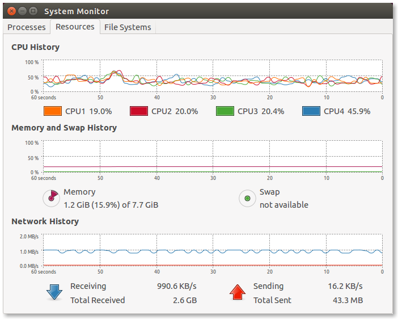Click the System Monitor title bar text
This screenshot has height=319, width=398.
pyautogui.click(x=77, y=11)
